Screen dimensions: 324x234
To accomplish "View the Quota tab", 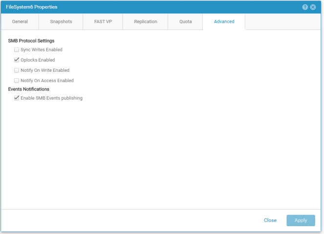I will pos(185,21).
